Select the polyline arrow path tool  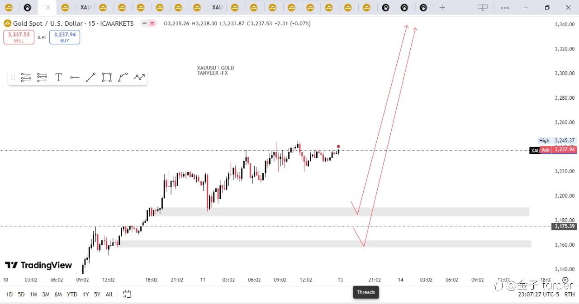point(139,78)
